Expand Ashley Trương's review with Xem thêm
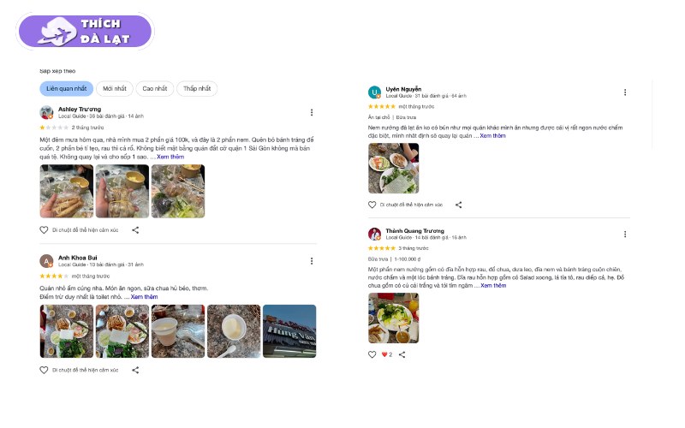This screenshot has height=428, width=685. coord(170,158)
